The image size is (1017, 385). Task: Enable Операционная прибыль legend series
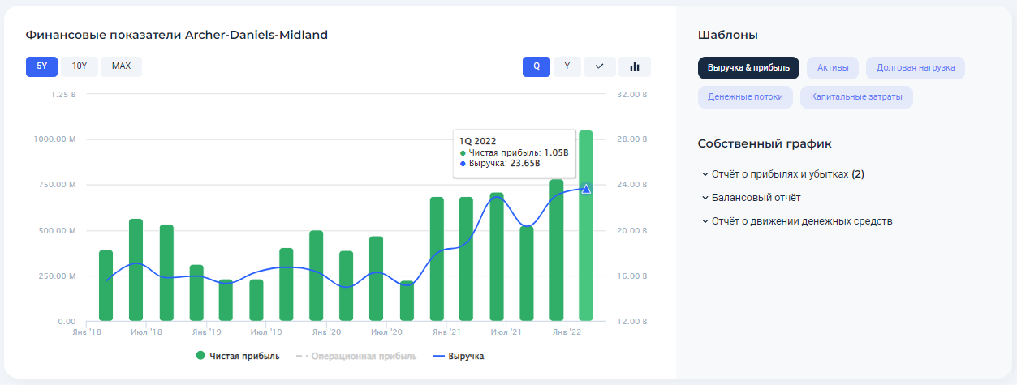click(356, 356)
